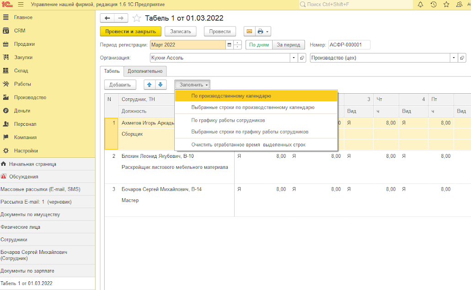Image resolution: width=471 pixels, height=290 pixels.
Task: Choose По графику работы сотрудников
Action: [x=228, y=120]
